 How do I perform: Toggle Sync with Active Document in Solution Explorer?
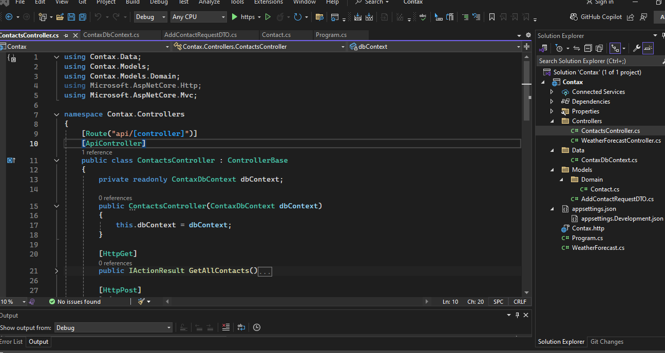(x=577, y=48)
